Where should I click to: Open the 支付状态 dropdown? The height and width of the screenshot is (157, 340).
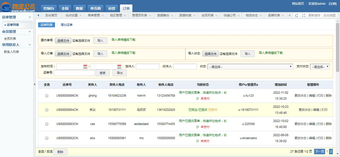pos(320,67)
